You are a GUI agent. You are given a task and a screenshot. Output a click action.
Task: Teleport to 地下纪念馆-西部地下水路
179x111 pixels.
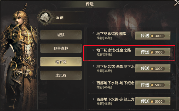pos(153,68)
